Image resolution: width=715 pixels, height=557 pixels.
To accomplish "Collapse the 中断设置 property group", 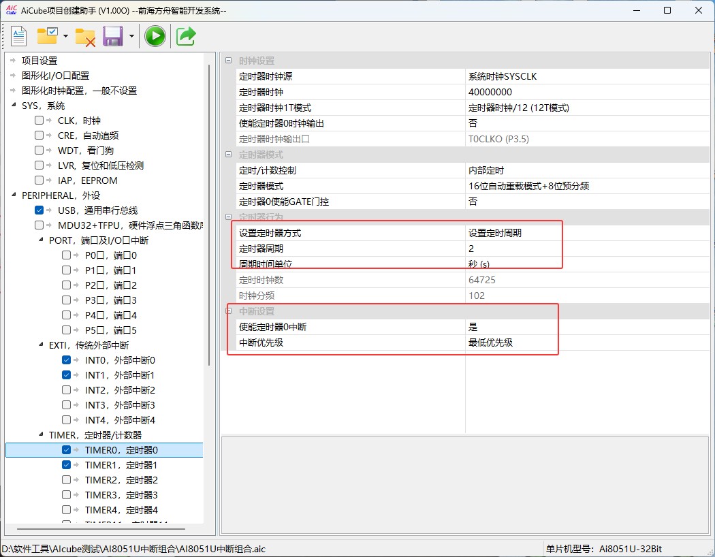I will point(228,311).
